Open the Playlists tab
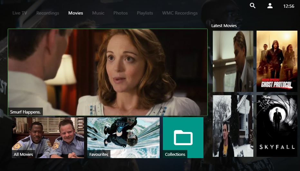 coord(145,13)
